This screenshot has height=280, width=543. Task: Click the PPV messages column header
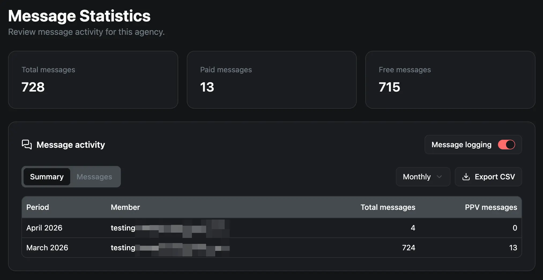[491, 207]
